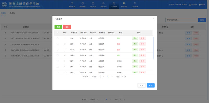
Task: Click the dialog's vertical scrollbar
Action: click(x=154, y=48)
